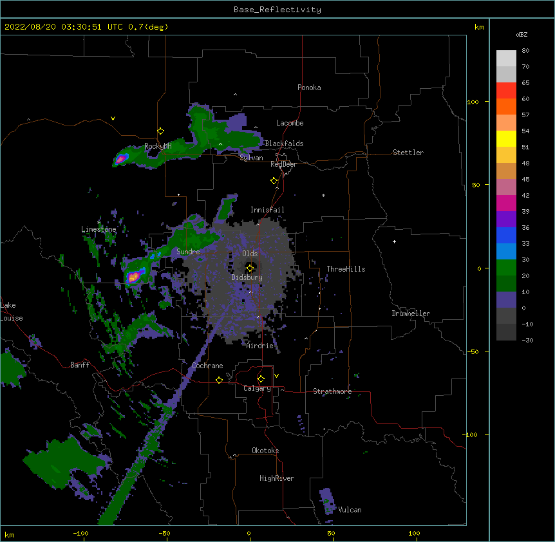The width and height of the screenshot is (555, 542).
Task: Click the km unit label at top right
Action: coord(479,27)
